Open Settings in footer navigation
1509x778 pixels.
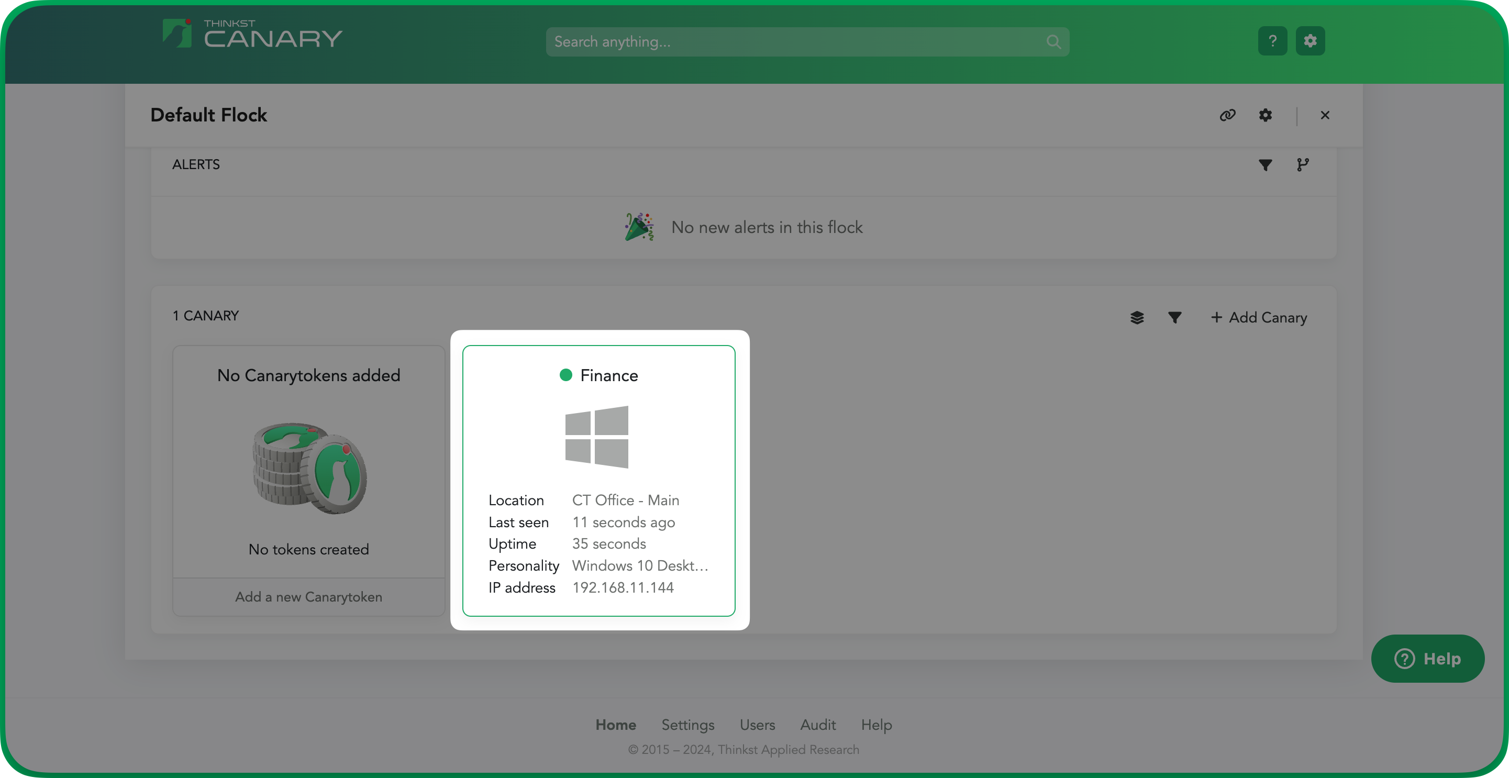[x=687, y=725]
